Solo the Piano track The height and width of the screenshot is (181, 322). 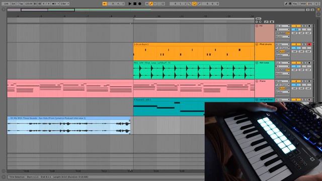pyautogui.click(x=304, y=81)
